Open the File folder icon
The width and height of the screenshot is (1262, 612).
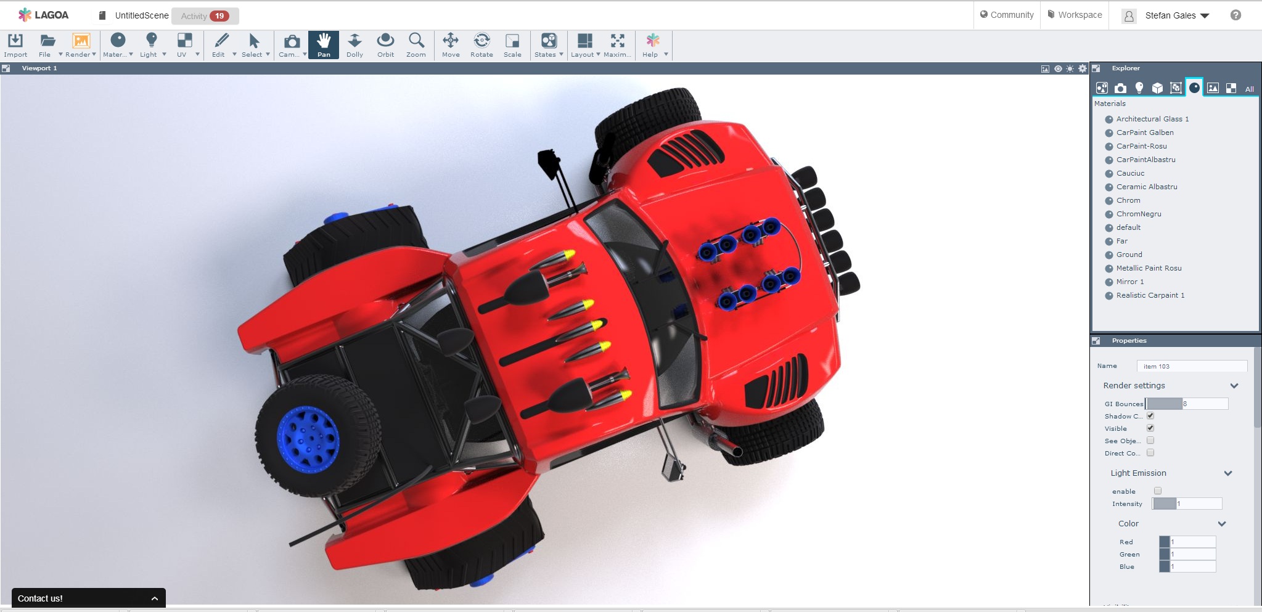[x=47, y=41]
